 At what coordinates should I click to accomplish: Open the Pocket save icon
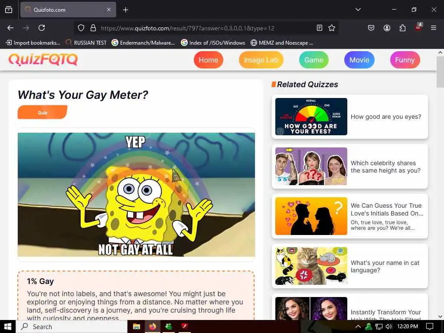371,28
